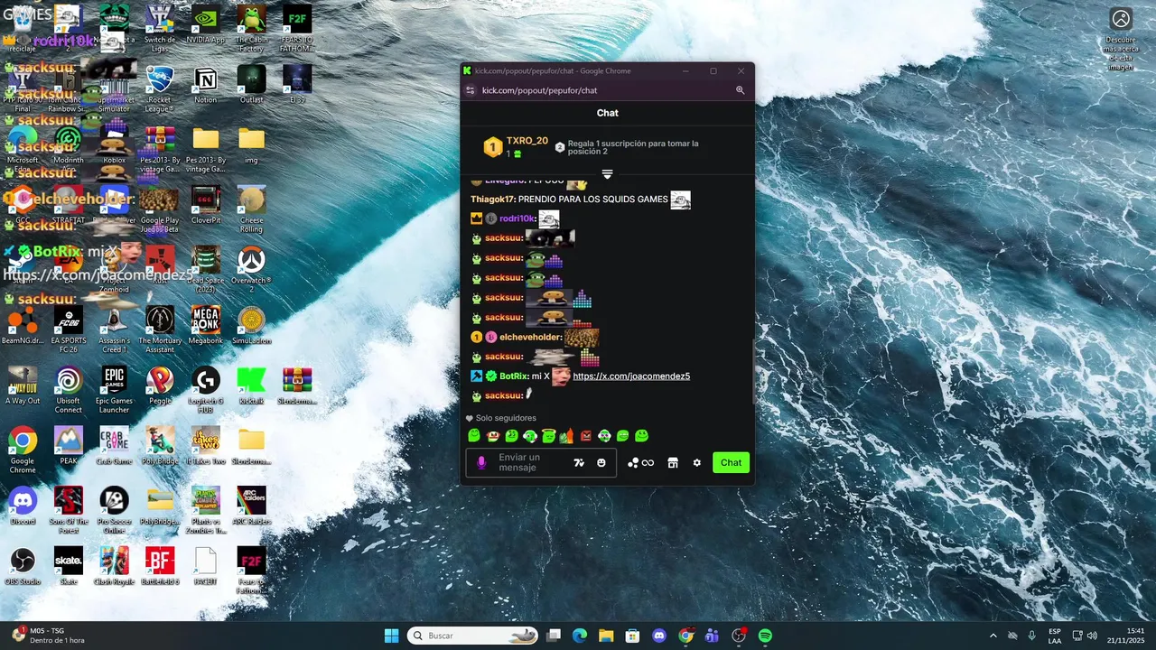Select the Battlefield 6 desktop icon
This screenshot has width=1156, height=650.
[160, 566]
